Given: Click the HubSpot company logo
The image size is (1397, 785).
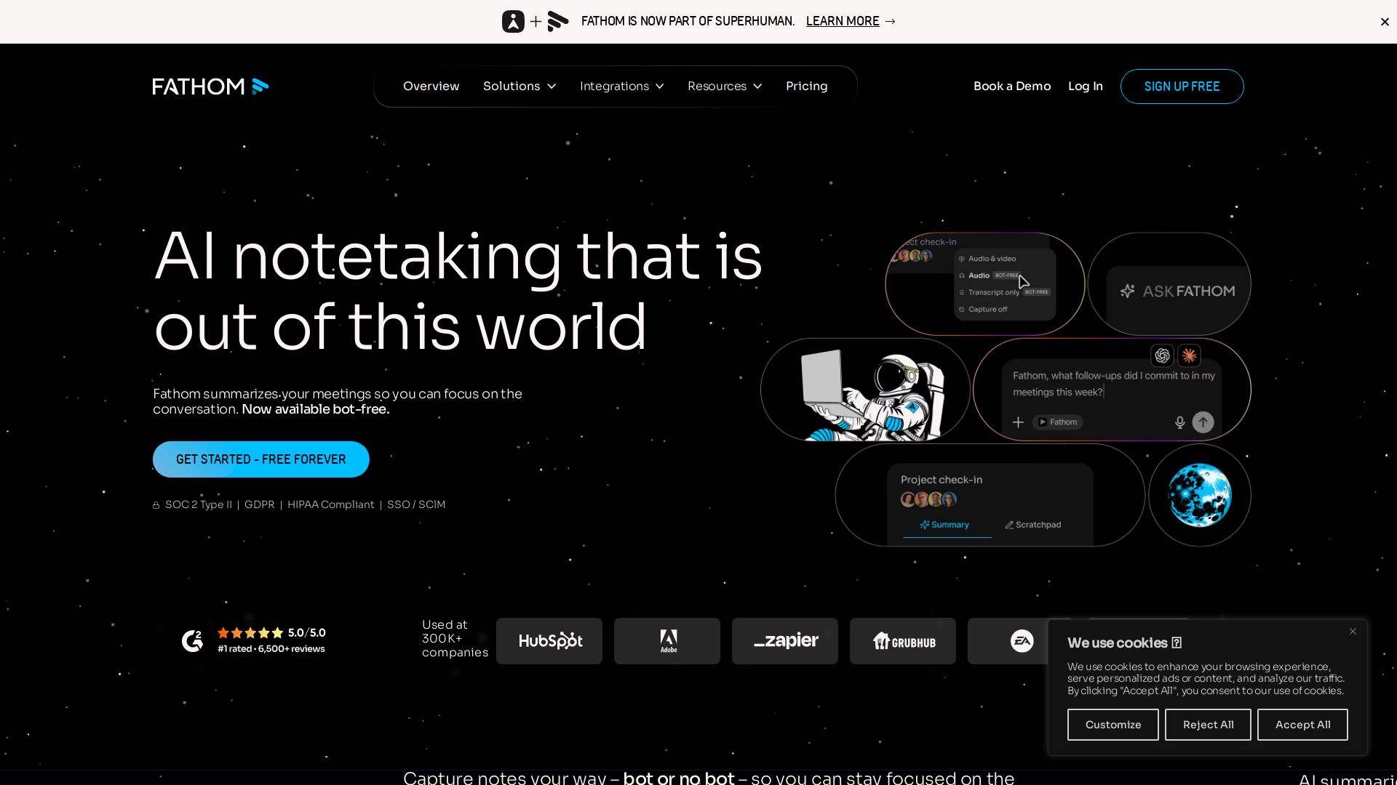Looking at the screenshot, I should point(549,641).
